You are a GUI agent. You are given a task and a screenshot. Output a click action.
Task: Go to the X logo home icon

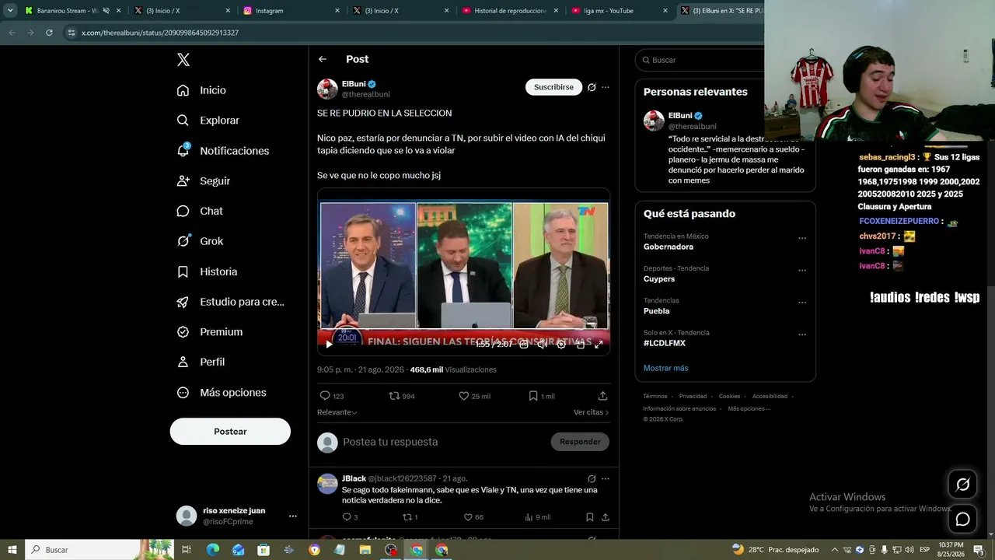point(183,60)
